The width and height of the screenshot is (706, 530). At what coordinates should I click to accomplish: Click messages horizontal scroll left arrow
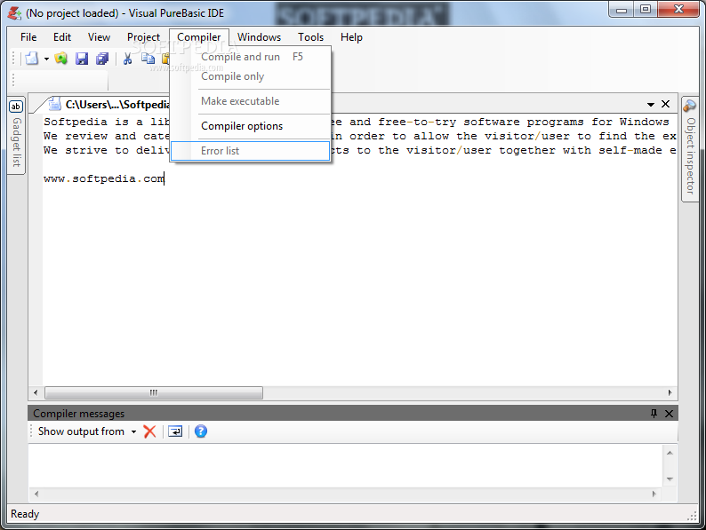pyautogui.click(x=36, y=494)
